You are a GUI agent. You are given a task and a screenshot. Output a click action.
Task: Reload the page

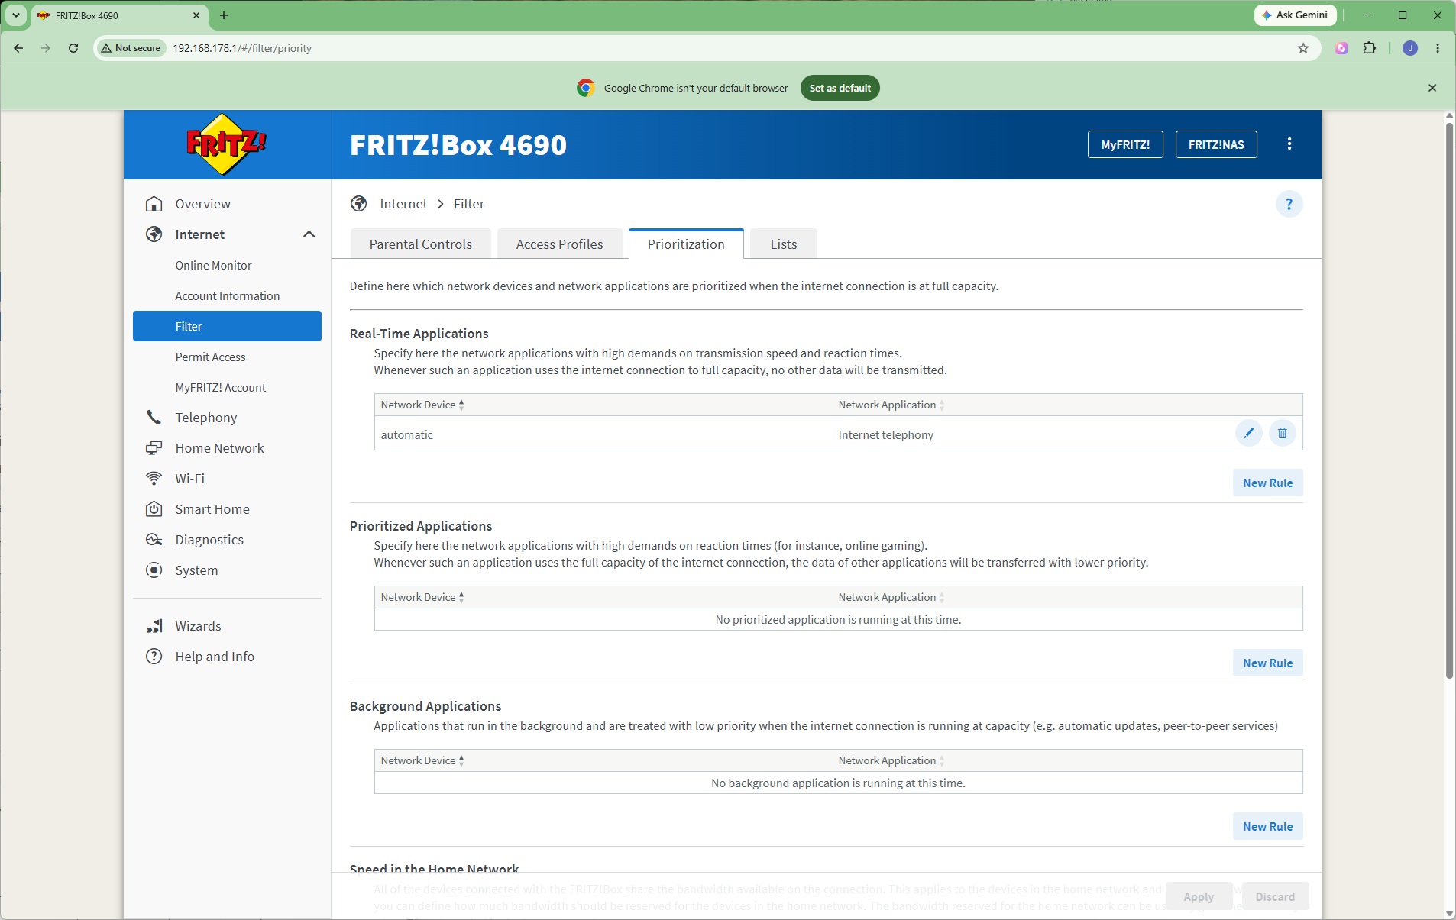pos(73,48)
